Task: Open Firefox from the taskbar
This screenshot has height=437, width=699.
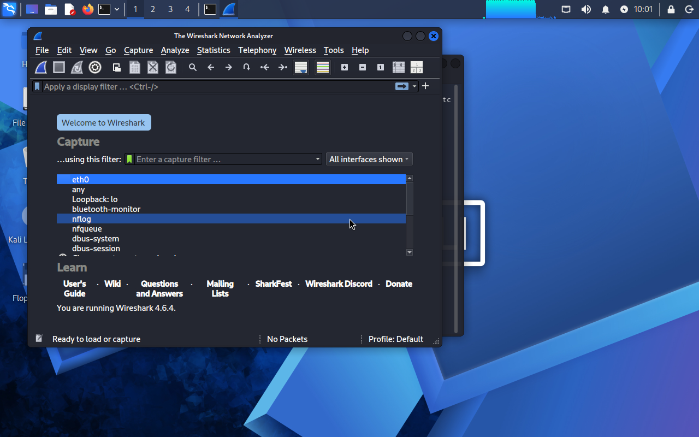Action: (87, 9)
